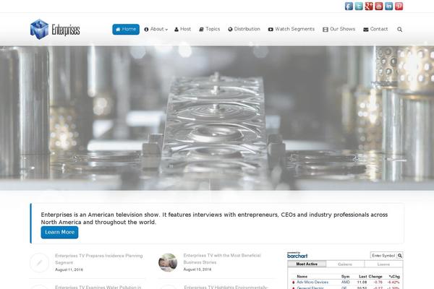This screenshot has width=434, height=289.
Task: Expand the About dropdown menu
Action: [156, 29]
